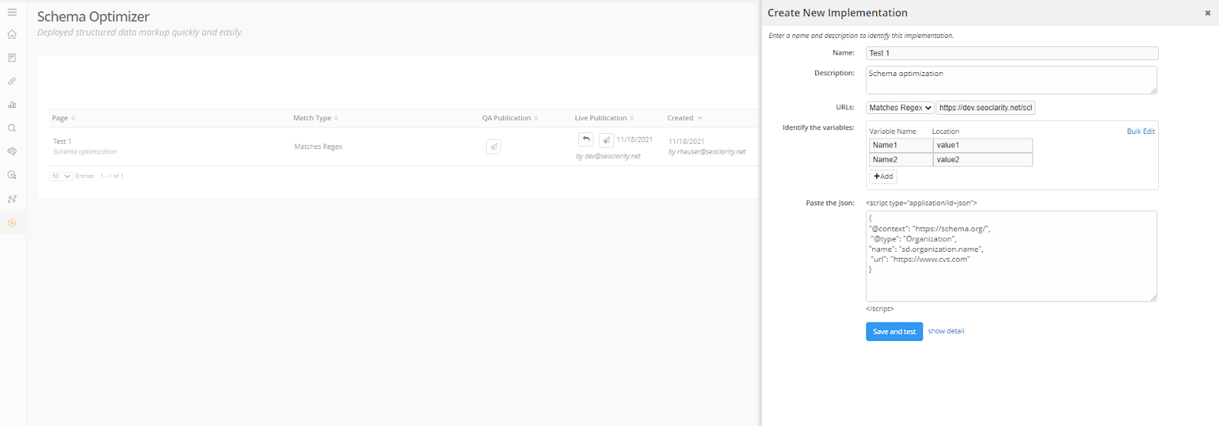Open the document page icon in the sidebar
This screenshot has width=1219, height=426.
[12, 58]
